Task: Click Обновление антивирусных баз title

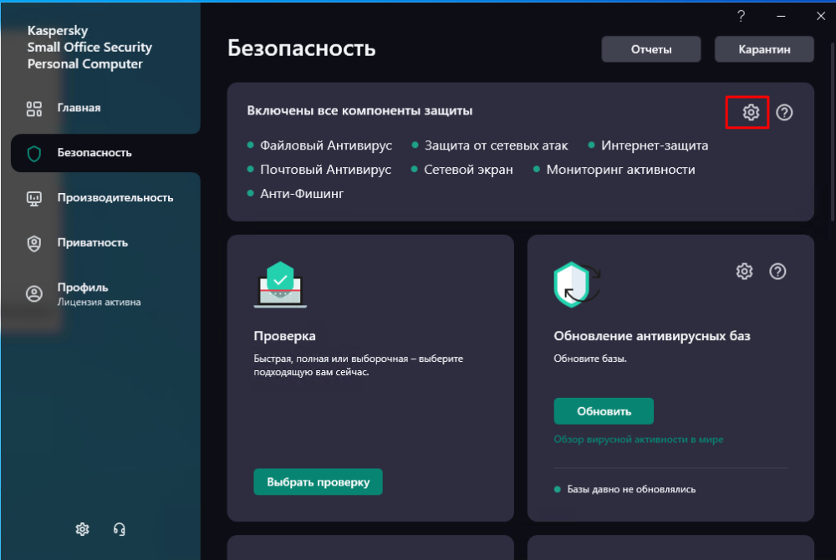Action: tap(651, 336)
